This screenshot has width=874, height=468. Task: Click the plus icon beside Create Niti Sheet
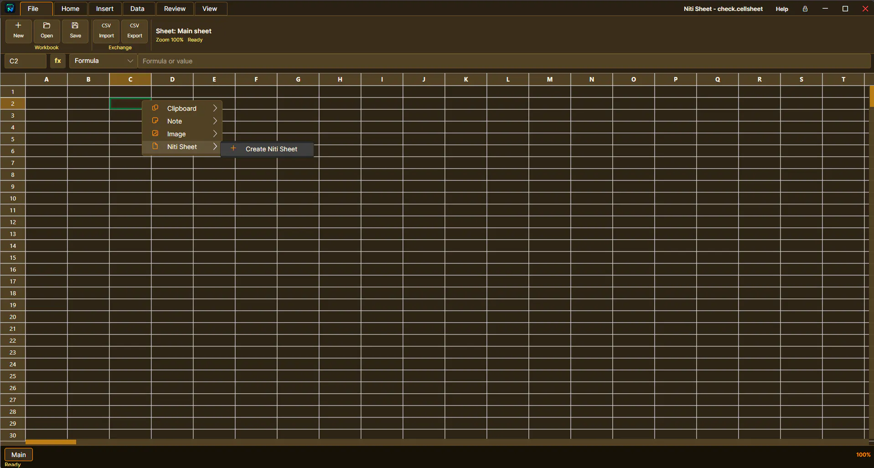tap(233, 149)
